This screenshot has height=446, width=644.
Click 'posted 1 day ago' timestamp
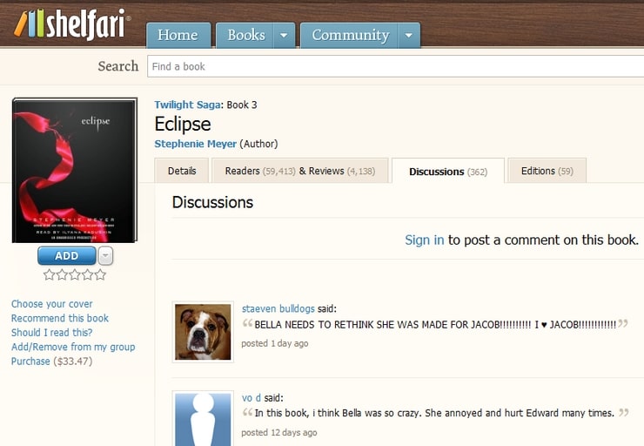275,343
